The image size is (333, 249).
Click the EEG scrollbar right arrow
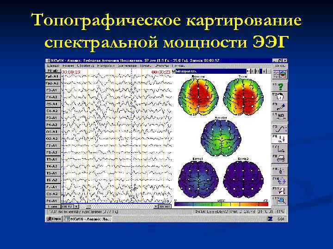pyautogui.click(x=156, y=206)
